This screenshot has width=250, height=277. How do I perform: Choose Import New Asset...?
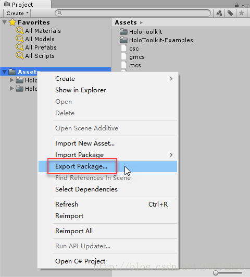(108, 143)
